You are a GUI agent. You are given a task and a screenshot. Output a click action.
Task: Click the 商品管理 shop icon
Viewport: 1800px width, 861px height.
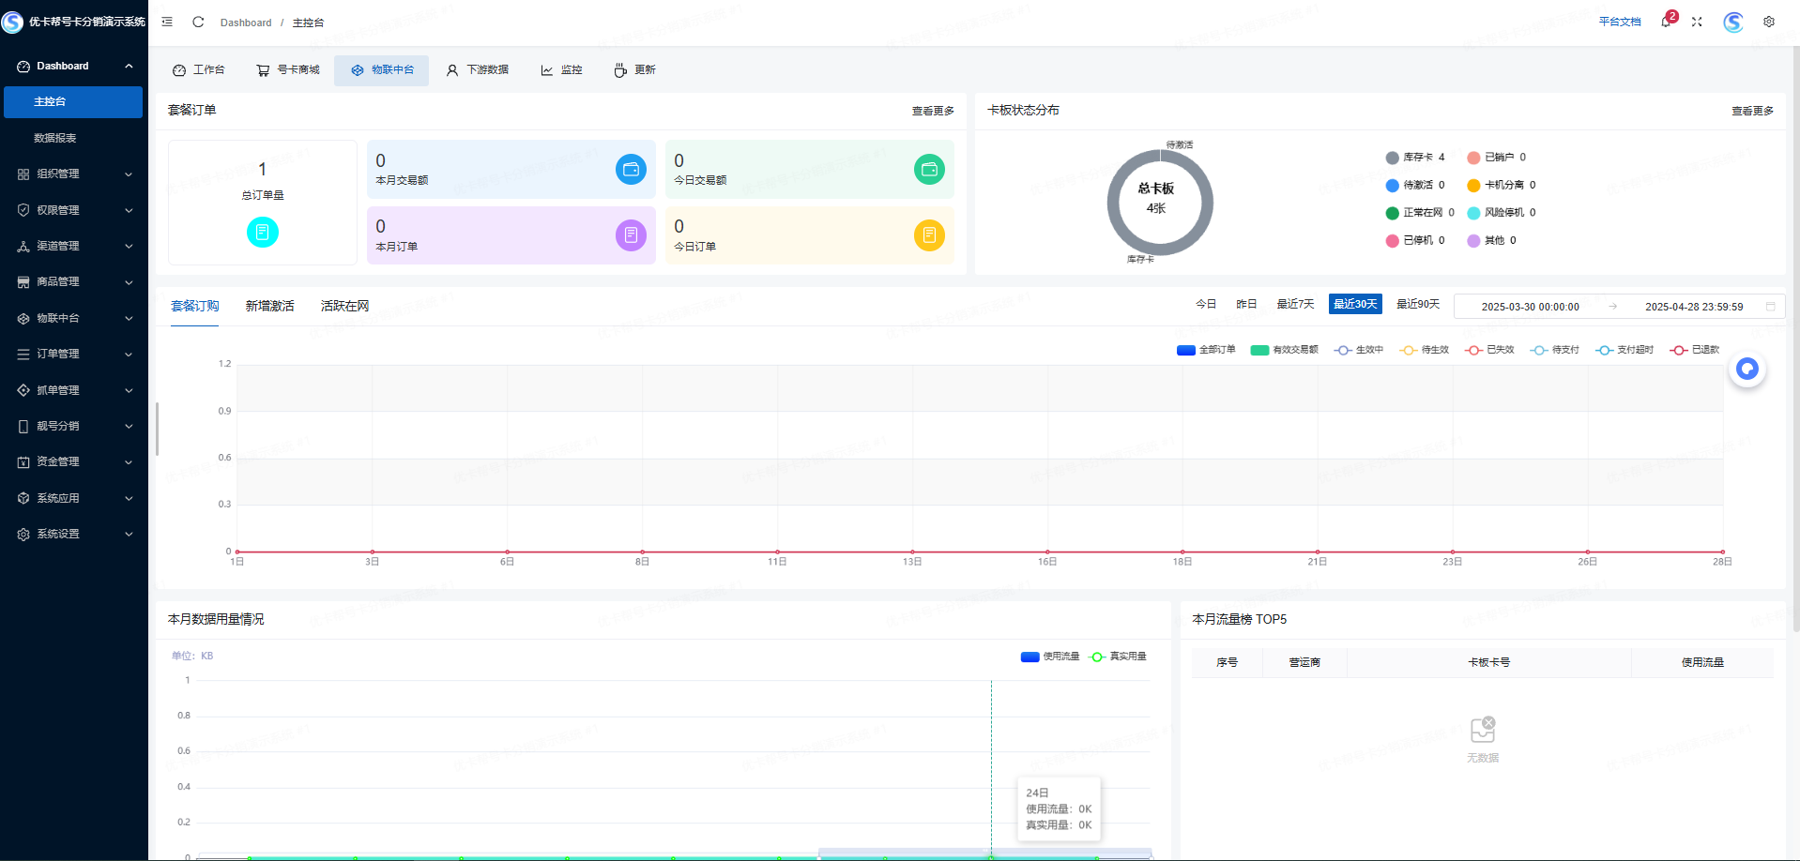click(23, 282)
